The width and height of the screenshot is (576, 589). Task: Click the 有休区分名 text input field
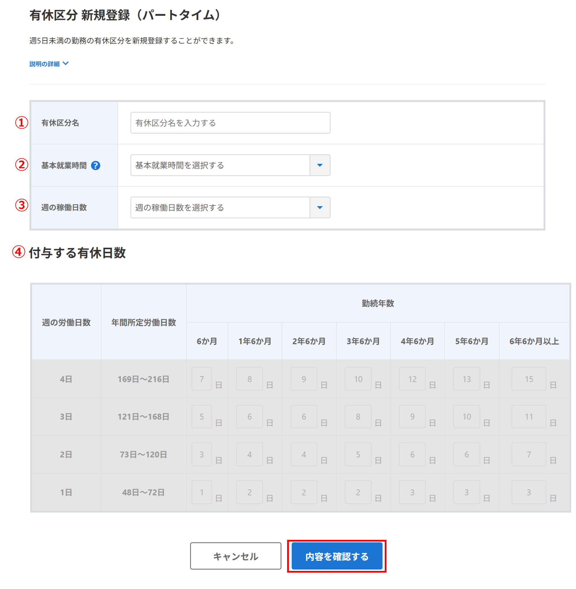230,123
